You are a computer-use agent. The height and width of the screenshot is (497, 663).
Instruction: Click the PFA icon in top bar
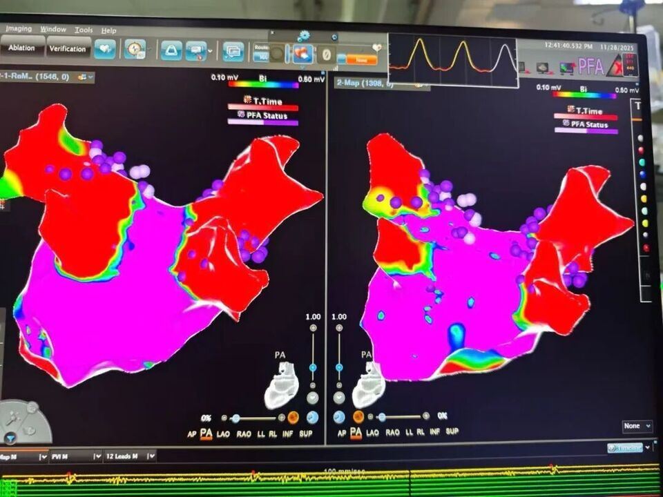click(590, 66)
